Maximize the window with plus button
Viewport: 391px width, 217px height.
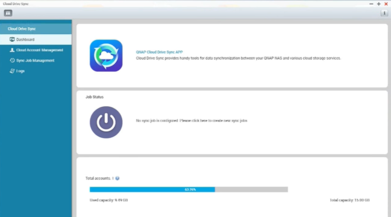pos(379,4)
